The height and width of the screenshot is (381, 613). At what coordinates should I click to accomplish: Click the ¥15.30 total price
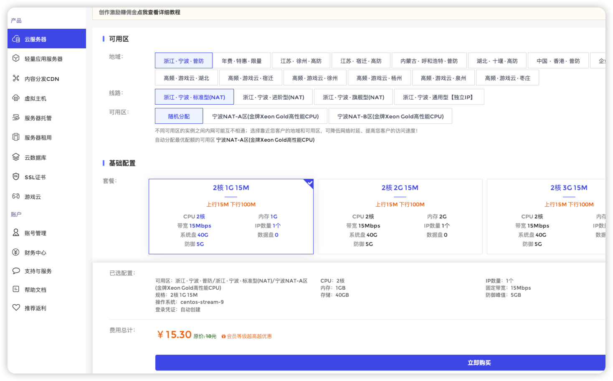pos(174,334)
